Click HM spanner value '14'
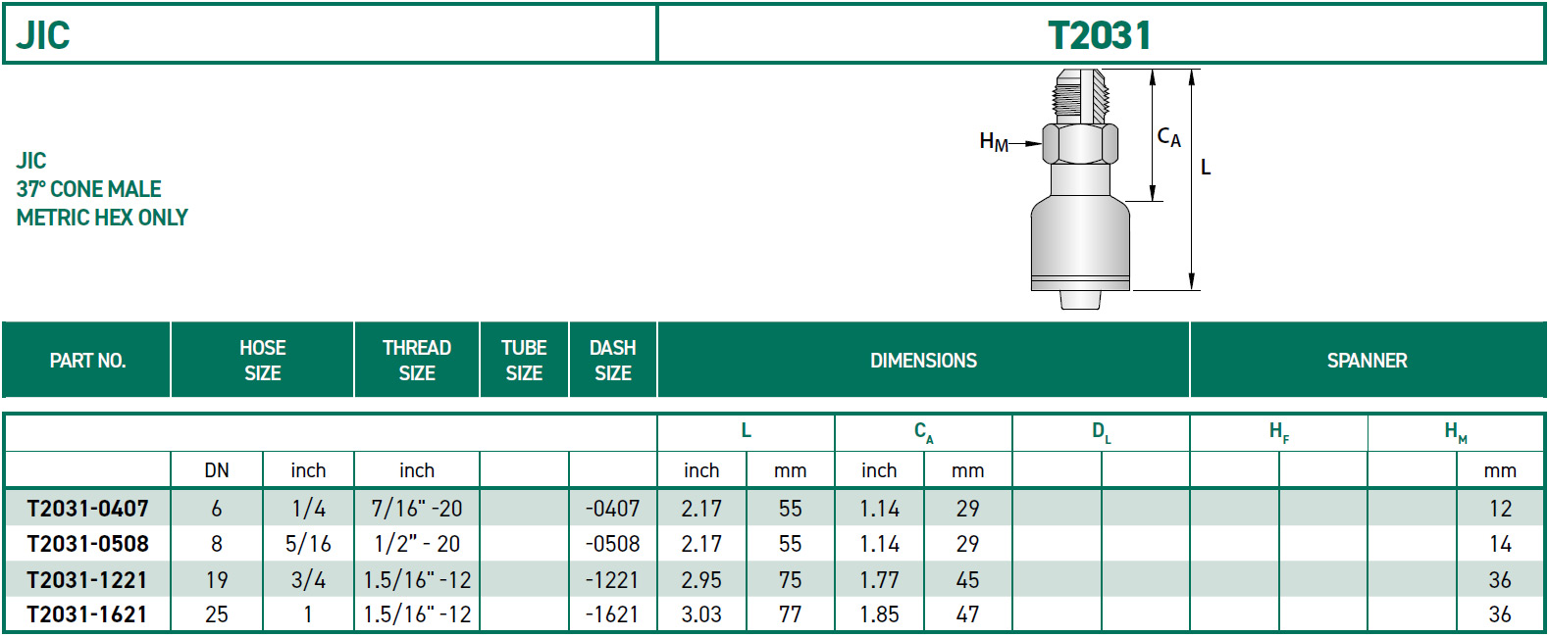This screenshot has height=637, width=1549. [1500, 544]
